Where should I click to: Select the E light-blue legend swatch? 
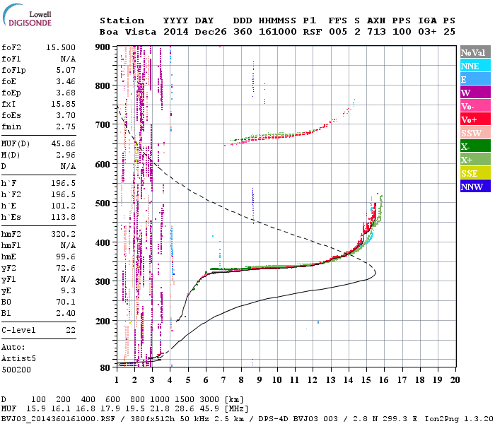coord(475,79)
